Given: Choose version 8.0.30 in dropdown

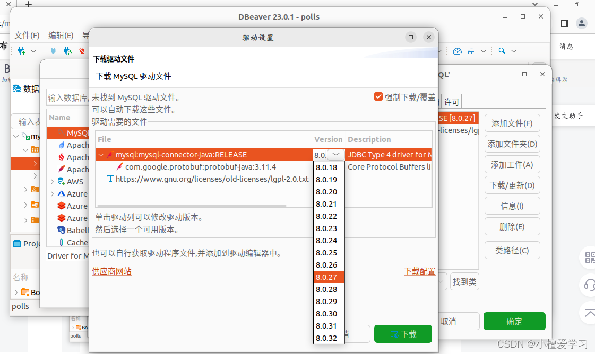Looking at the screenshot, I should tap(329, 313).
